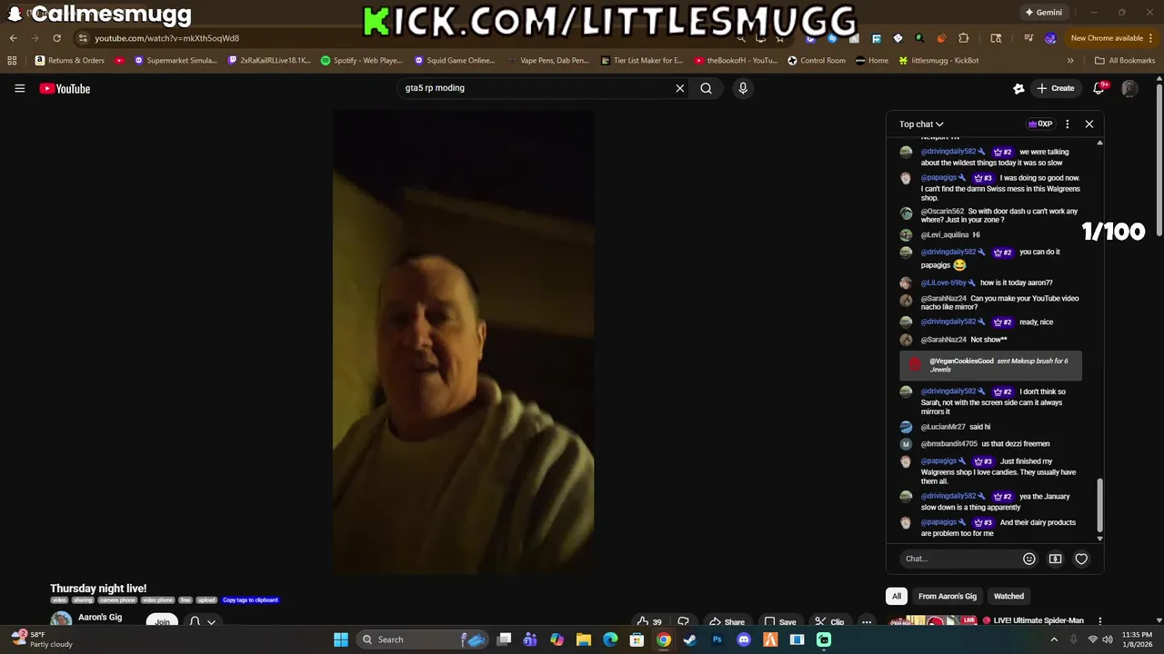Open more actions menu beside Clip
The width and height of the screenshot is (1164, 654).
pos(867,622)
